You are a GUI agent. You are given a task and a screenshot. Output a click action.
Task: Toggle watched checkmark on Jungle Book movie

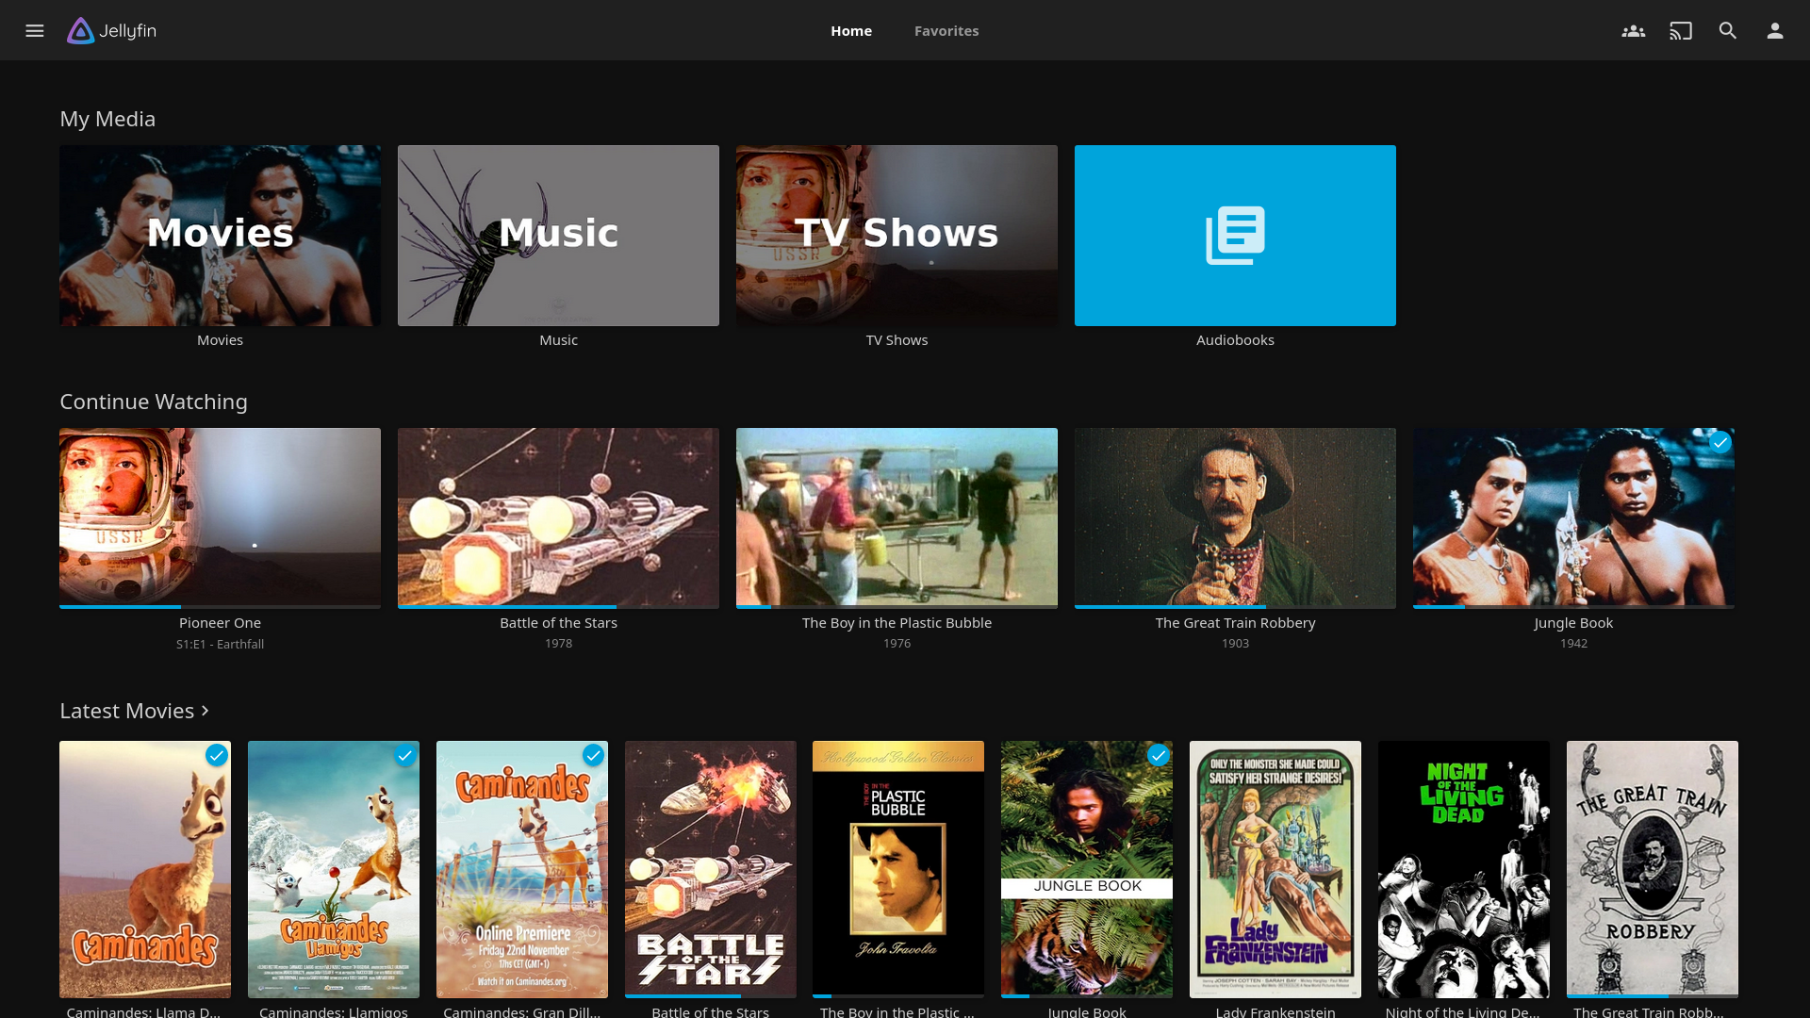tap(1158, 754)
